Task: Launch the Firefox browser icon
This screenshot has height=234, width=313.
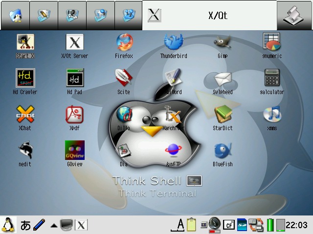Action: coord(124,43)
